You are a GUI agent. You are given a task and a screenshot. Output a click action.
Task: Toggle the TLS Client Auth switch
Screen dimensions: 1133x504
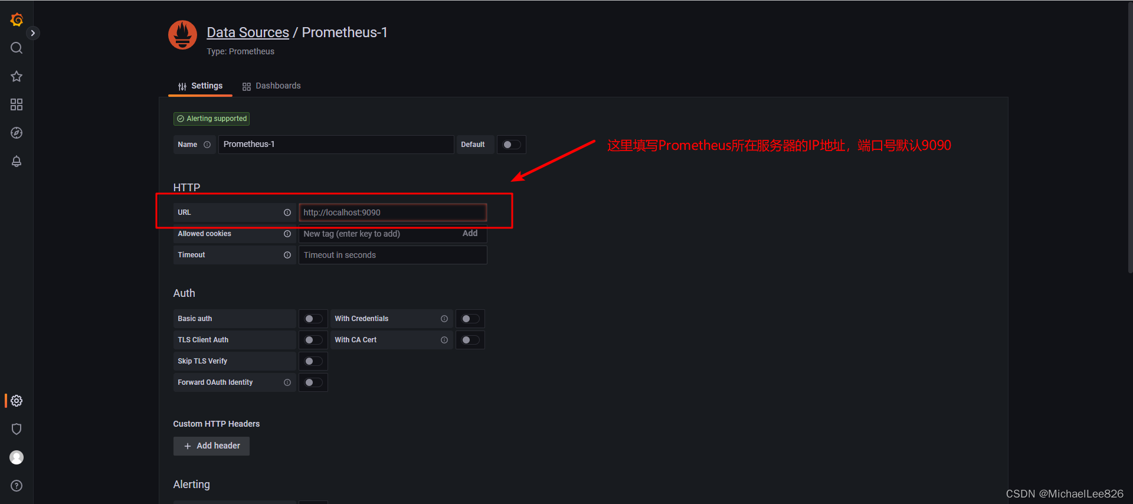(313, 340)
